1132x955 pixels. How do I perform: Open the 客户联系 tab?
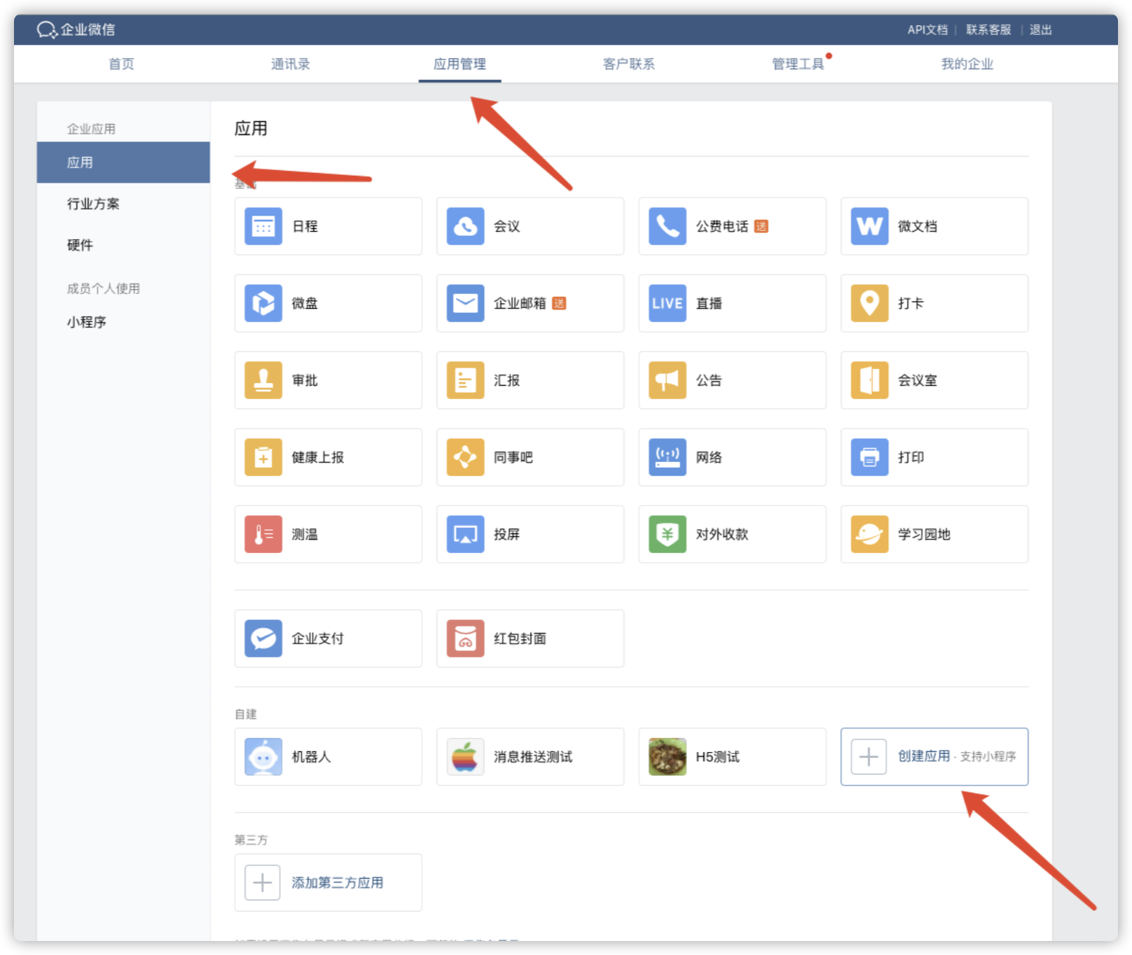pos(629,64)
